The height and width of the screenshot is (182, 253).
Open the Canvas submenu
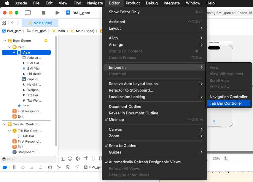point(155,129)
